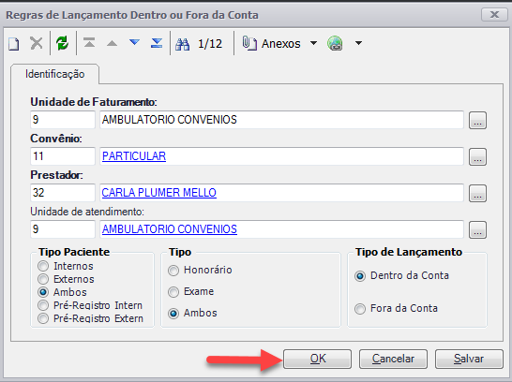Confirm with the OK button

[317, 359]
